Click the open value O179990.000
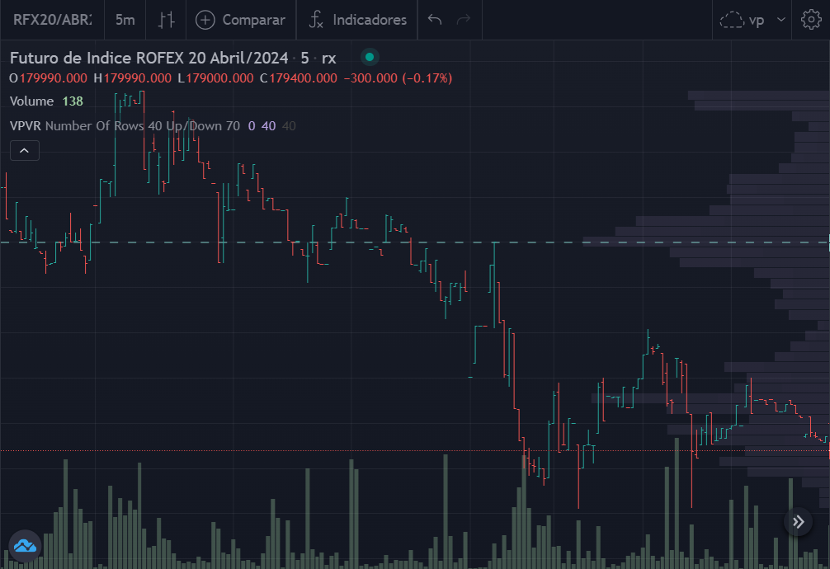Image resolution: width=830 pixels, height=569 pixels. 48,78
